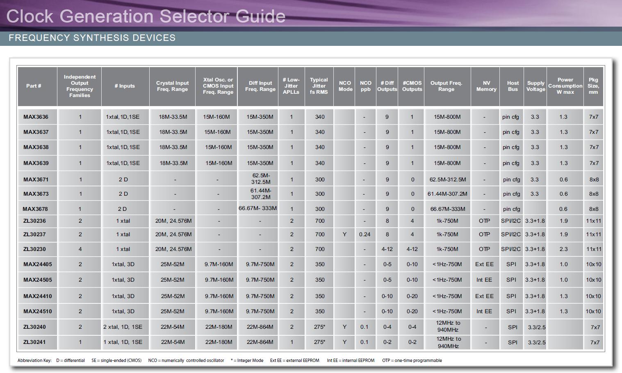Image resolution: width=622 pixels, height=373 pixels.
Task: Click ZL30241 inputs '1 xtal, 1D, 1SE'
Action: pyautogui.click(x=123, y=342)
